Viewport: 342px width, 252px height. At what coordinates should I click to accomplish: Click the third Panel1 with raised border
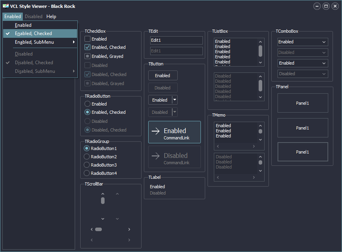tap(303, 152)
